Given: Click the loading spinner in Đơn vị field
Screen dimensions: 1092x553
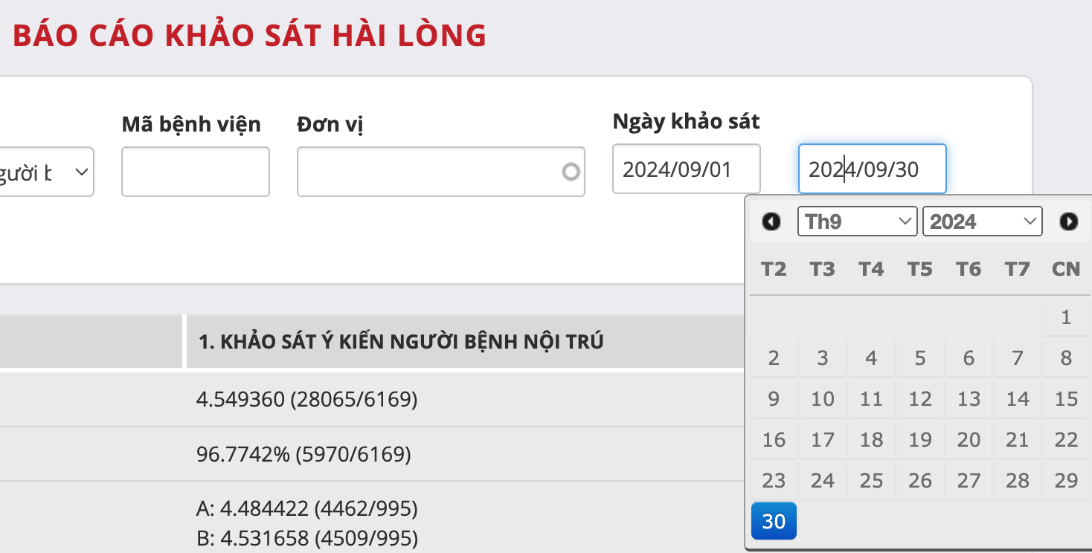Looking at the screenshot, I should [x=571, y=172].
